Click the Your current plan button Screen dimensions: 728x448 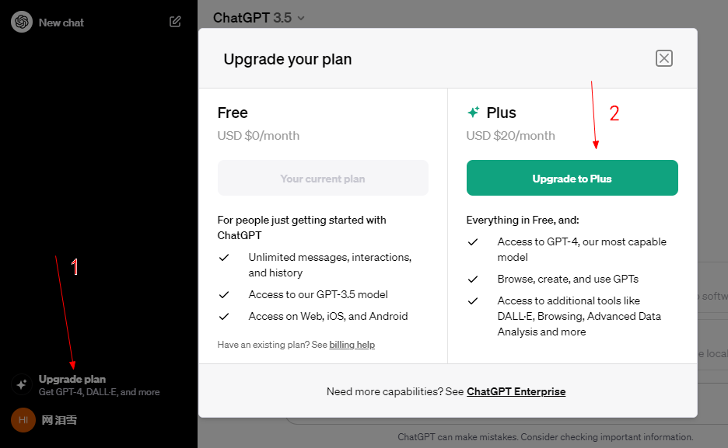pos(323,179)
